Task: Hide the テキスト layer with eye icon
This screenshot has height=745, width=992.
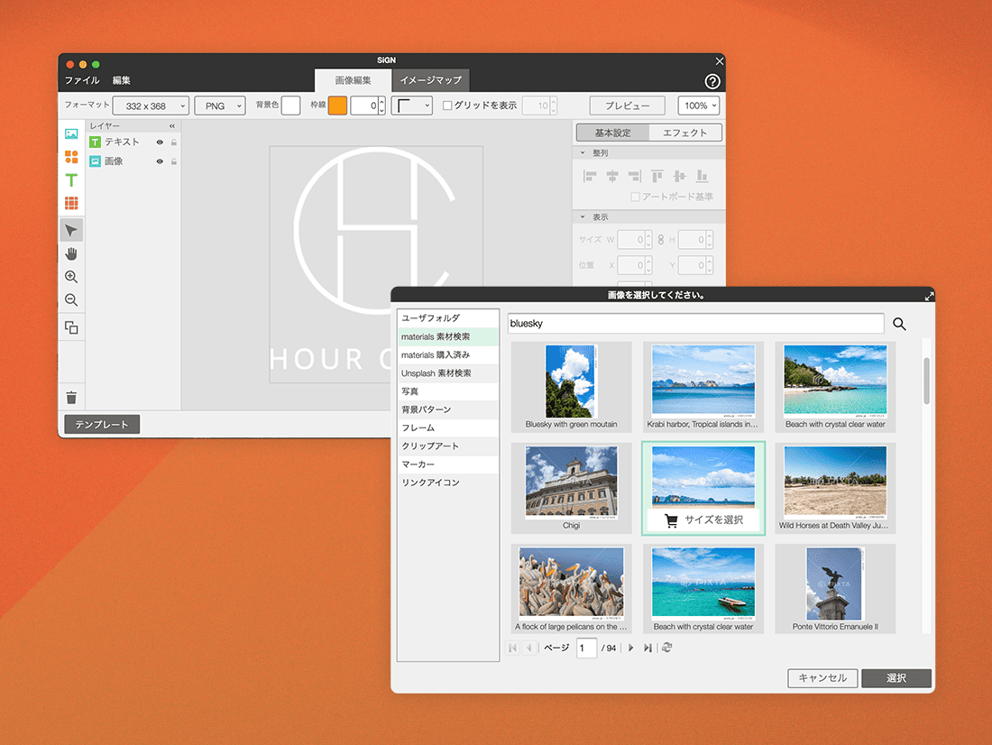Action: click(x=160, y=143)
